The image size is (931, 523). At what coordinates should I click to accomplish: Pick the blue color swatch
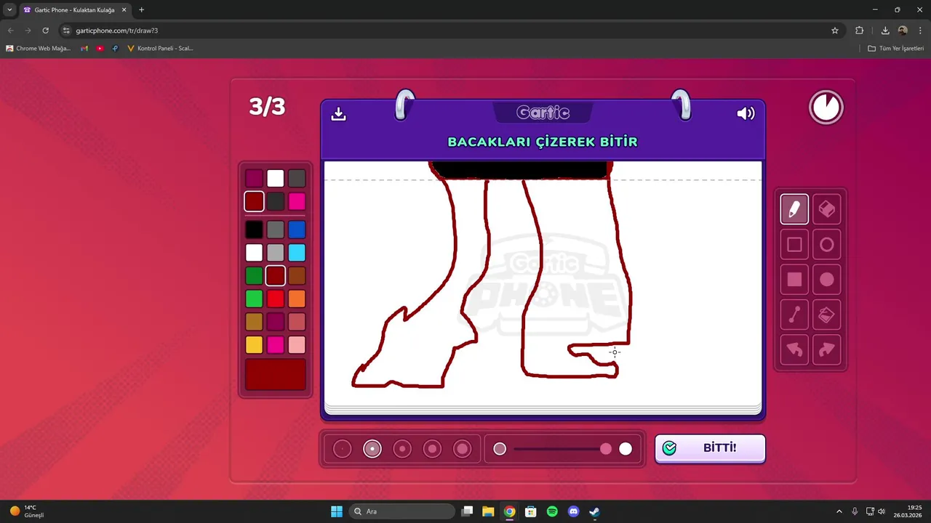[297, 230]
